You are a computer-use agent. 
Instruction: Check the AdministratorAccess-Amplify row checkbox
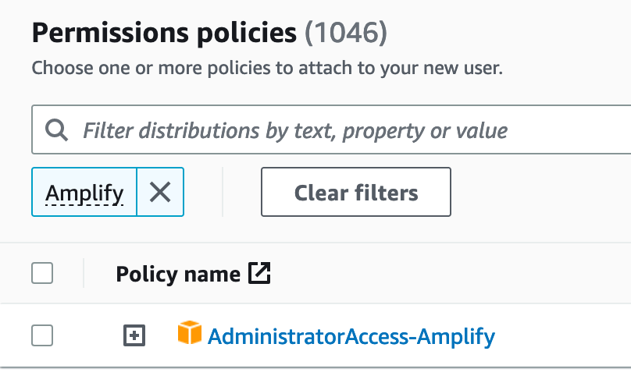42,336
